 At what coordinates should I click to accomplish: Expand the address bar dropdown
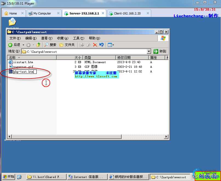click(149, 51)
